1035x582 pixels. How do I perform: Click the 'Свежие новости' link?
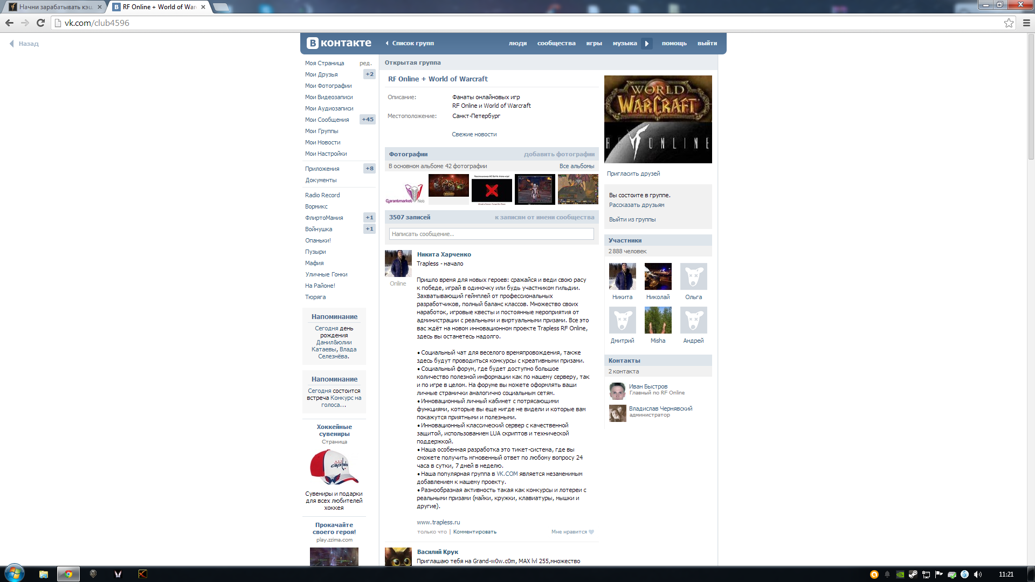point(474,134)
